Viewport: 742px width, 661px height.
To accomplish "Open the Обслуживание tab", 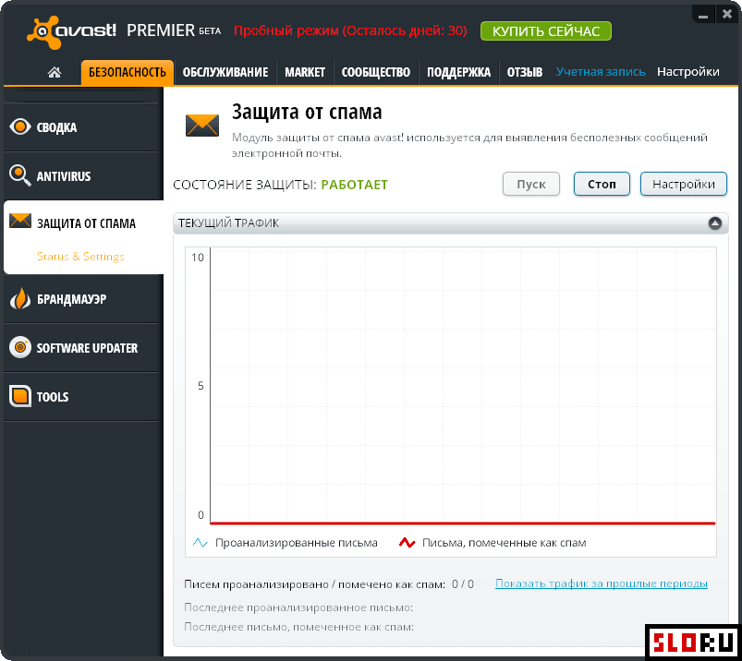I will [x=225, y=72].
